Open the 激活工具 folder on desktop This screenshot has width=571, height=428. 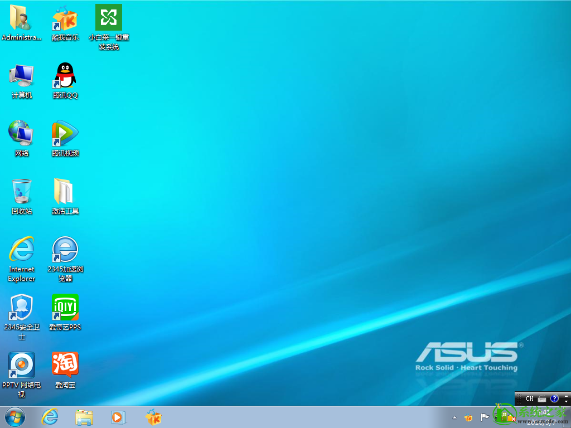click(x=65, y=192)
